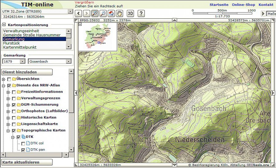The width and height of the screenshot is (276, 168).
Task: Select the zoom in magnifier tool
Action: [x=95, y=13]
